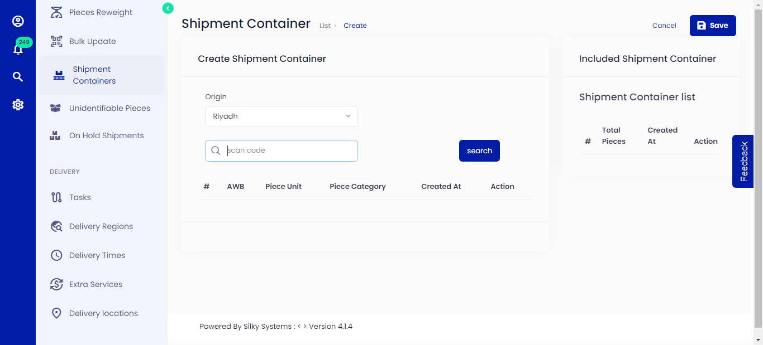
Task: Click the account profile icon at top
Action: pyautogui.click(x=18, y=21)
